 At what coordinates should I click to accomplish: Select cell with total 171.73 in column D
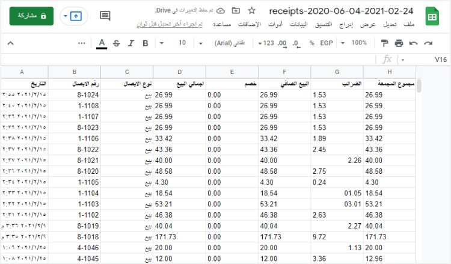[x=179, y=237]
